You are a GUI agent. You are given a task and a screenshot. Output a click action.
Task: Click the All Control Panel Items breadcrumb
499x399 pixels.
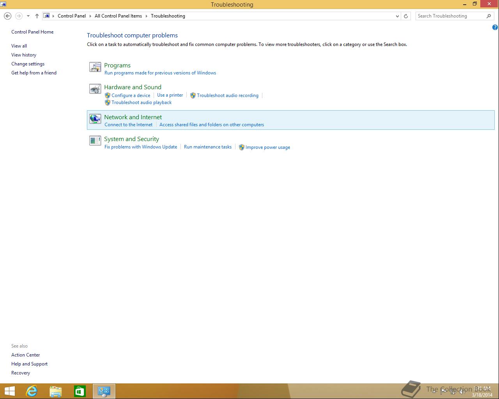click(x=118, y=16)
